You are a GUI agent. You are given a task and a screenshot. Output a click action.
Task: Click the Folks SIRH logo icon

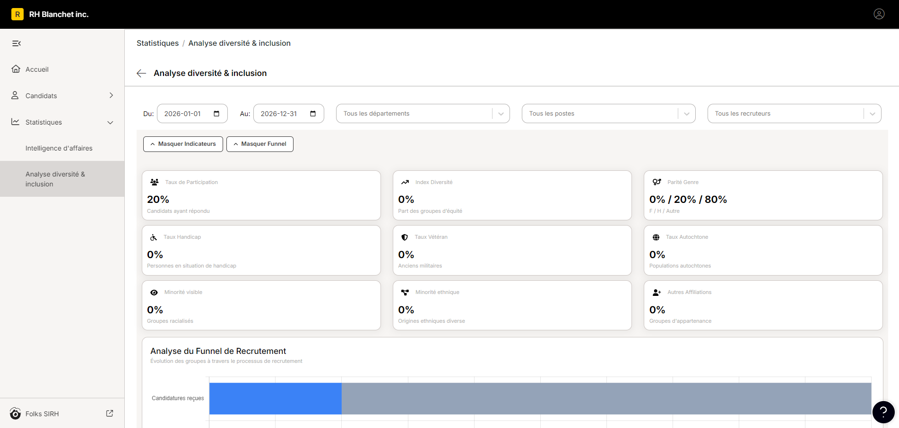click(x=15, y=413)
